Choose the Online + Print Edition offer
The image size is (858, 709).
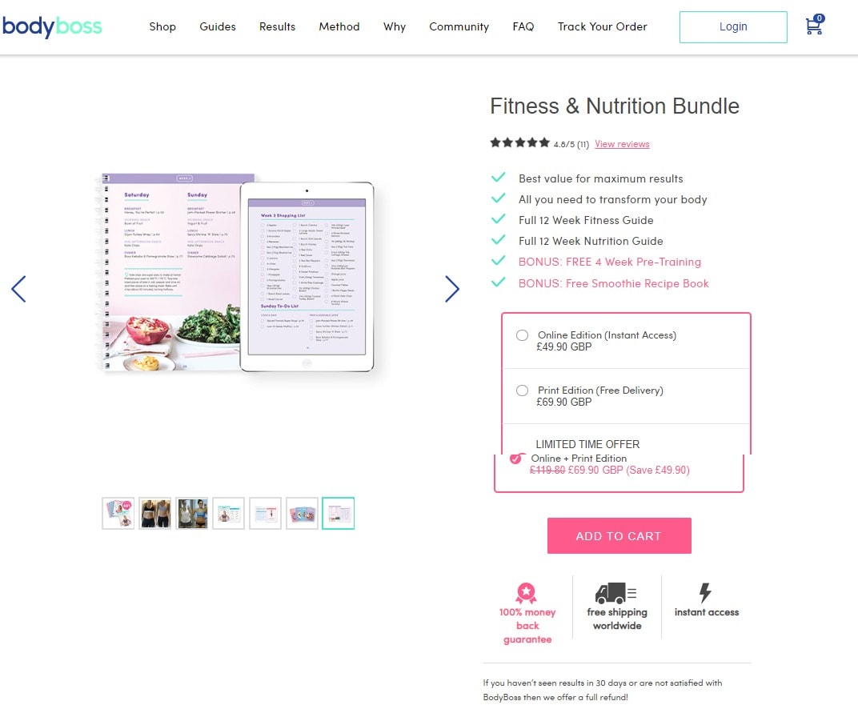tap(515, 459)
